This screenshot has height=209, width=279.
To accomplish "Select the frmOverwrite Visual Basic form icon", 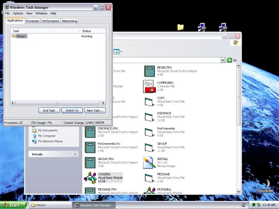I will click(x=150, y=133).
